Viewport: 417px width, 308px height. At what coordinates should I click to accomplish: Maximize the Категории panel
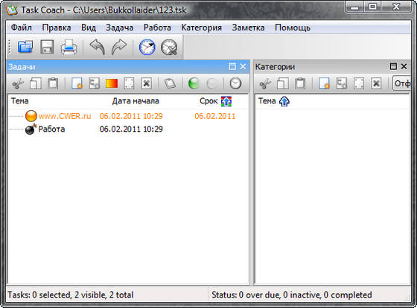pyautogui.click(x=393, y=66)
